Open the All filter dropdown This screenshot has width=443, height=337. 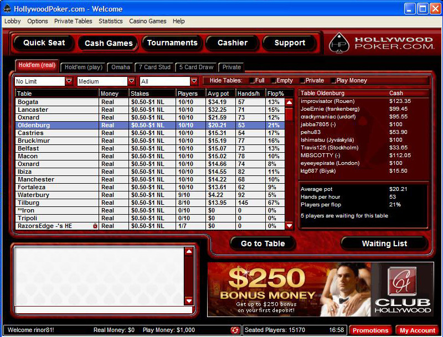[x=194, y=81]
